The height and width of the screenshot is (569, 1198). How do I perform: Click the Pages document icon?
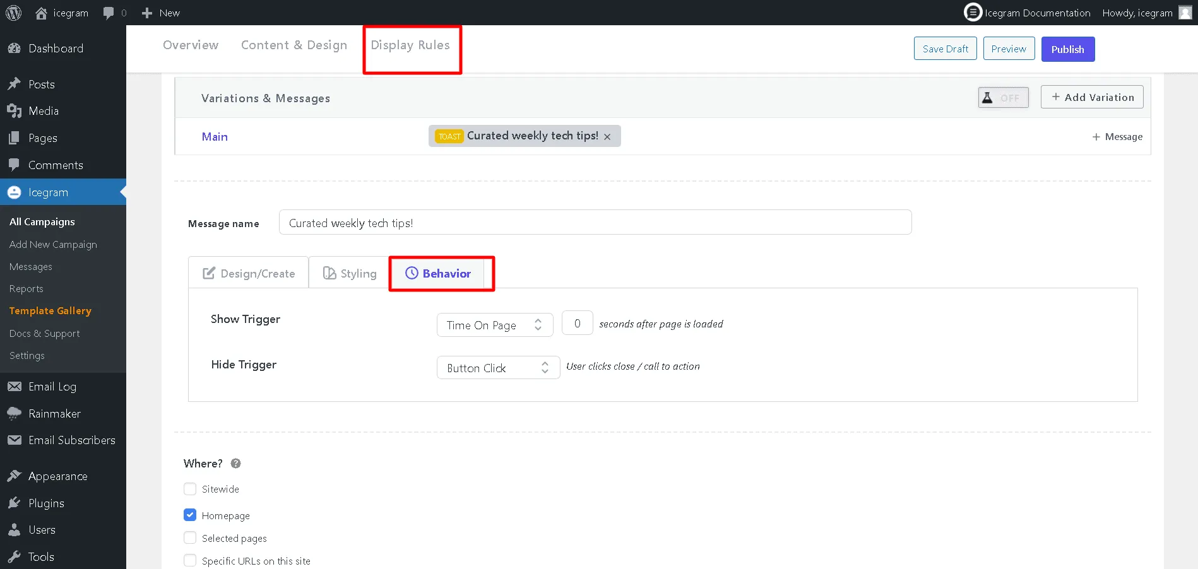click(x=15, y=138)
